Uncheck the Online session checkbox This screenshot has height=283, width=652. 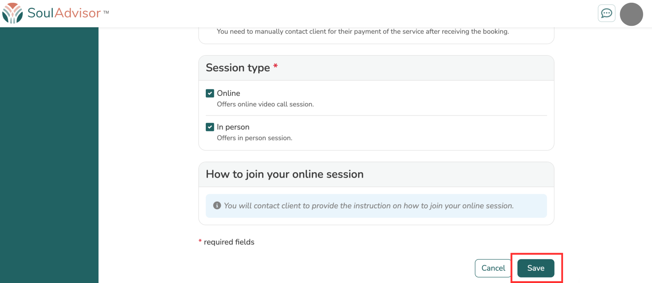click(x=210, y=93)
